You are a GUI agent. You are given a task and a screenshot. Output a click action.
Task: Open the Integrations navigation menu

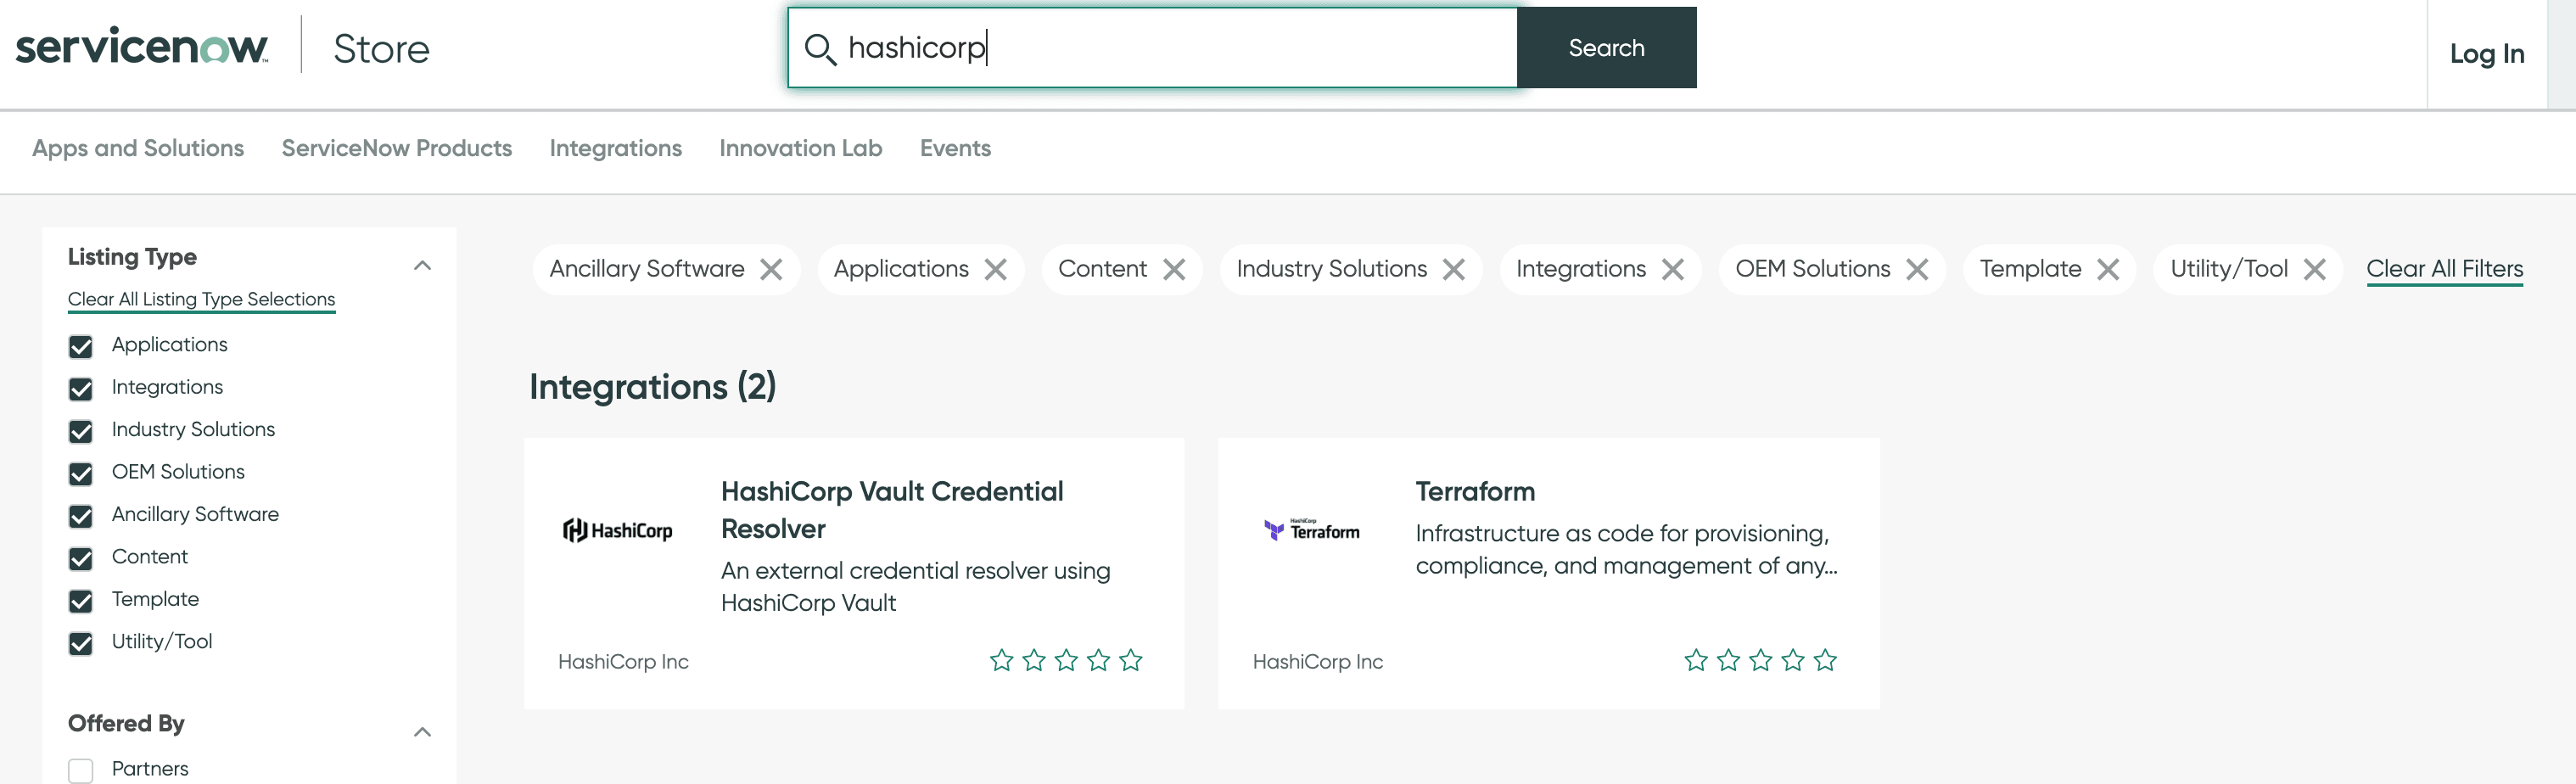tap(615, 148)
